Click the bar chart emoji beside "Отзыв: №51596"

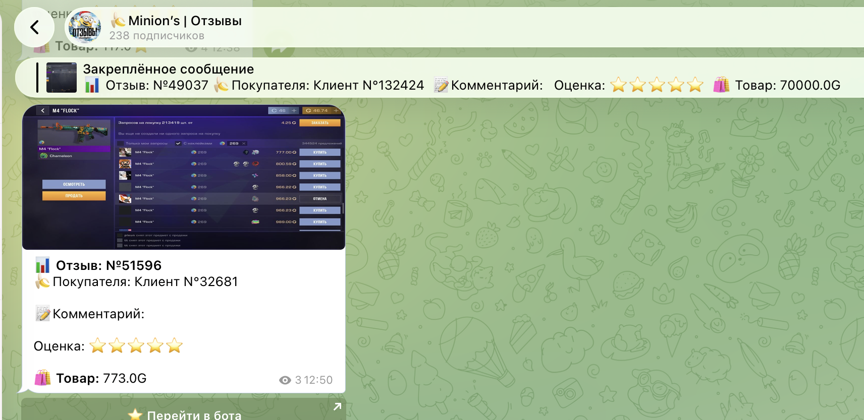43,265
